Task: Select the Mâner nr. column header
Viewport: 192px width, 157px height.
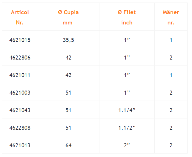Action: [171, 17]
